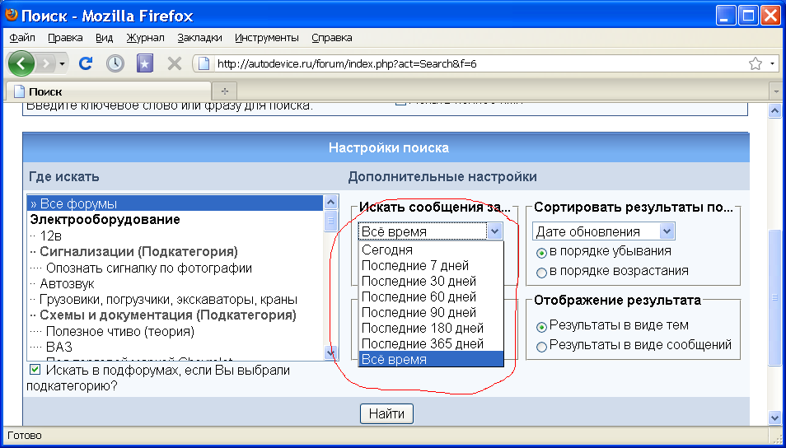The width and height of the screenshot is (786, 448).
Task: Click the Stop loading X icon
Action: [175, 63]
